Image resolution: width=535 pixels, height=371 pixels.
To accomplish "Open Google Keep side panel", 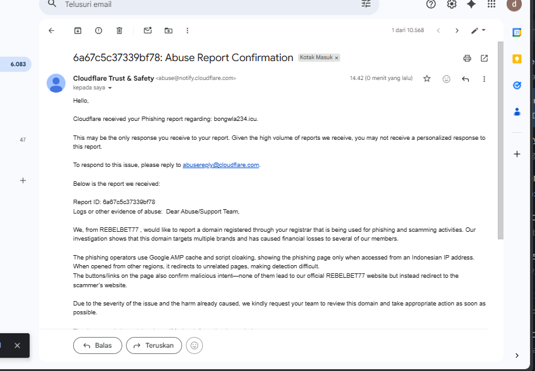I will 517,59.
